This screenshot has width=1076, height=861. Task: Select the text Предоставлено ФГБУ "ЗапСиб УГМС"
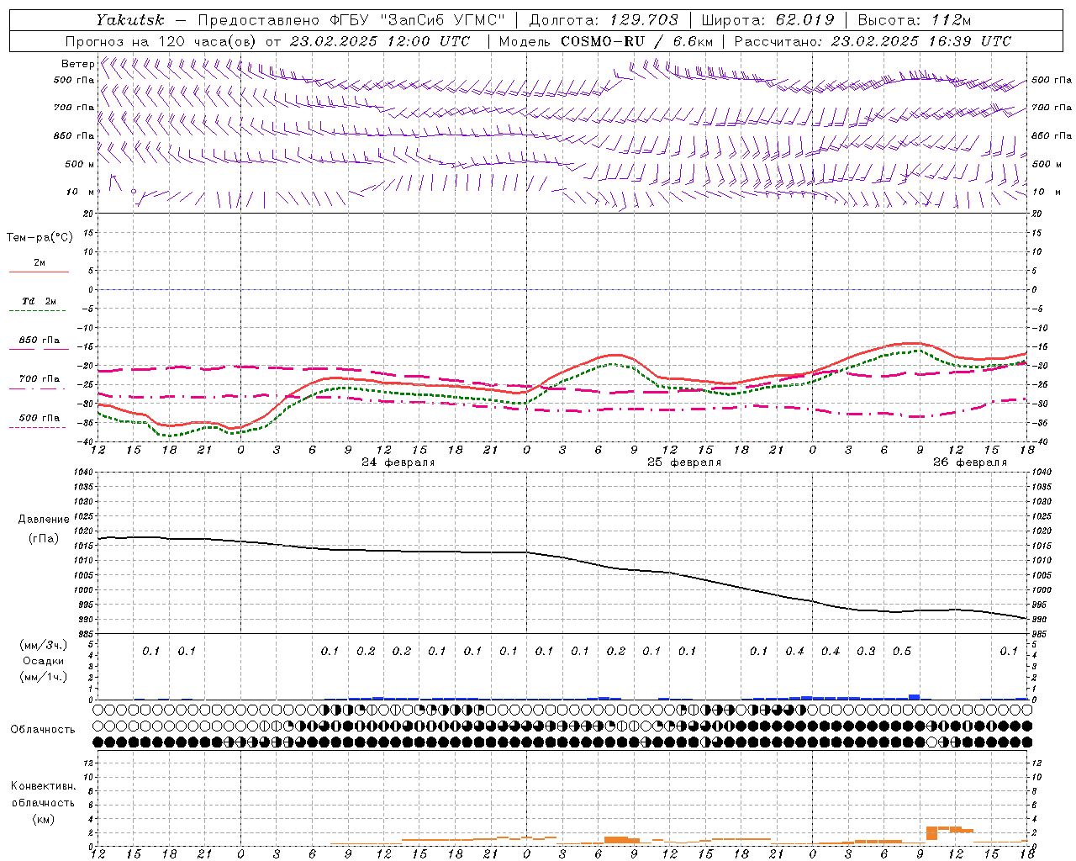pos(351,20)
